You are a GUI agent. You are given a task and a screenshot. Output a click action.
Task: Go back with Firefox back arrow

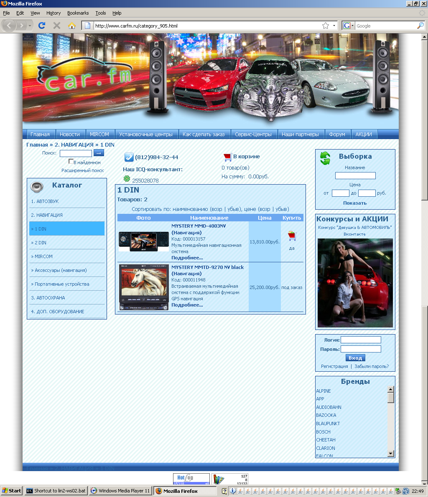[x=9, y=25]
